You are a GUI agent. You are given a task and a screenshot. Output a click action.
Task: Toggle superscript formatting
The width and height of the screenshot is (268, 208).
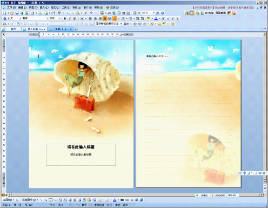173,18
